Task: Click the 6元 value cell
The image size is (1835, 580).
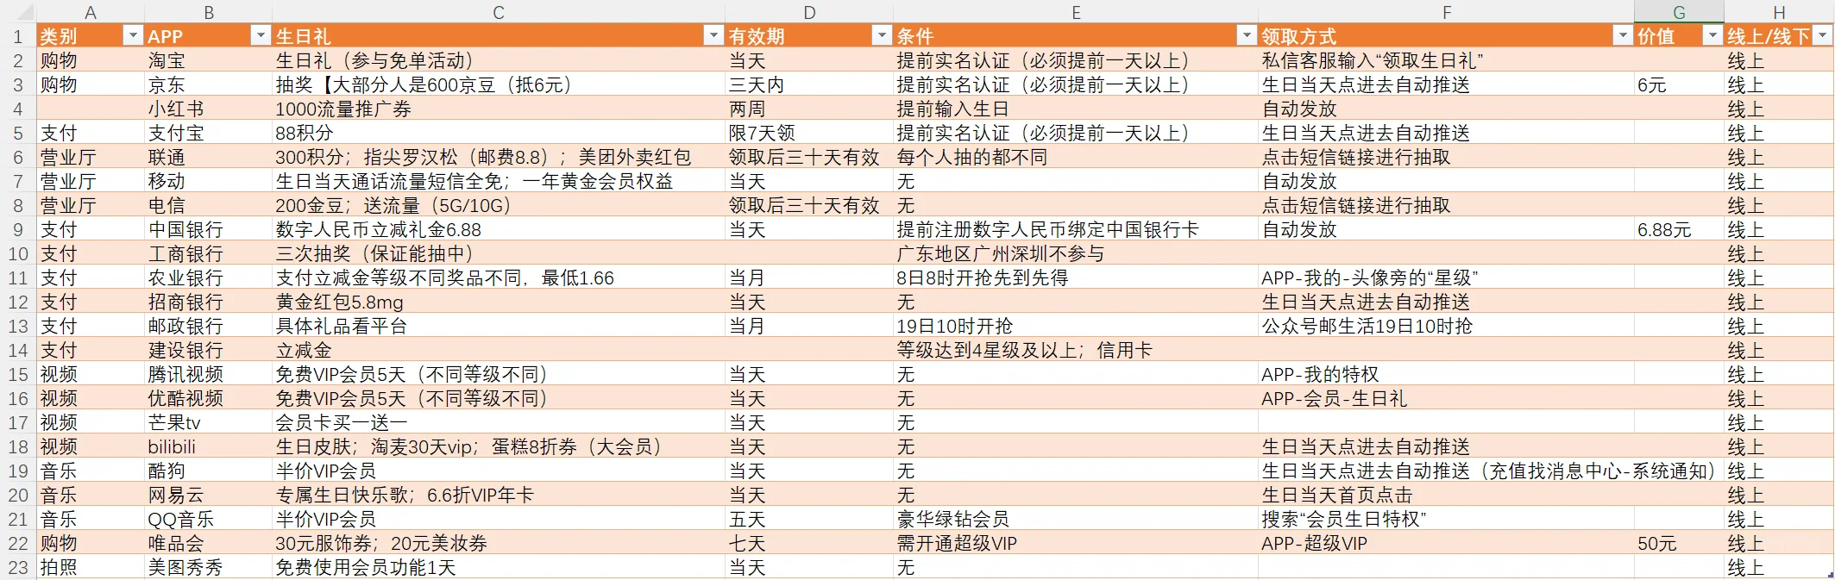Action: click(1679, 84)
